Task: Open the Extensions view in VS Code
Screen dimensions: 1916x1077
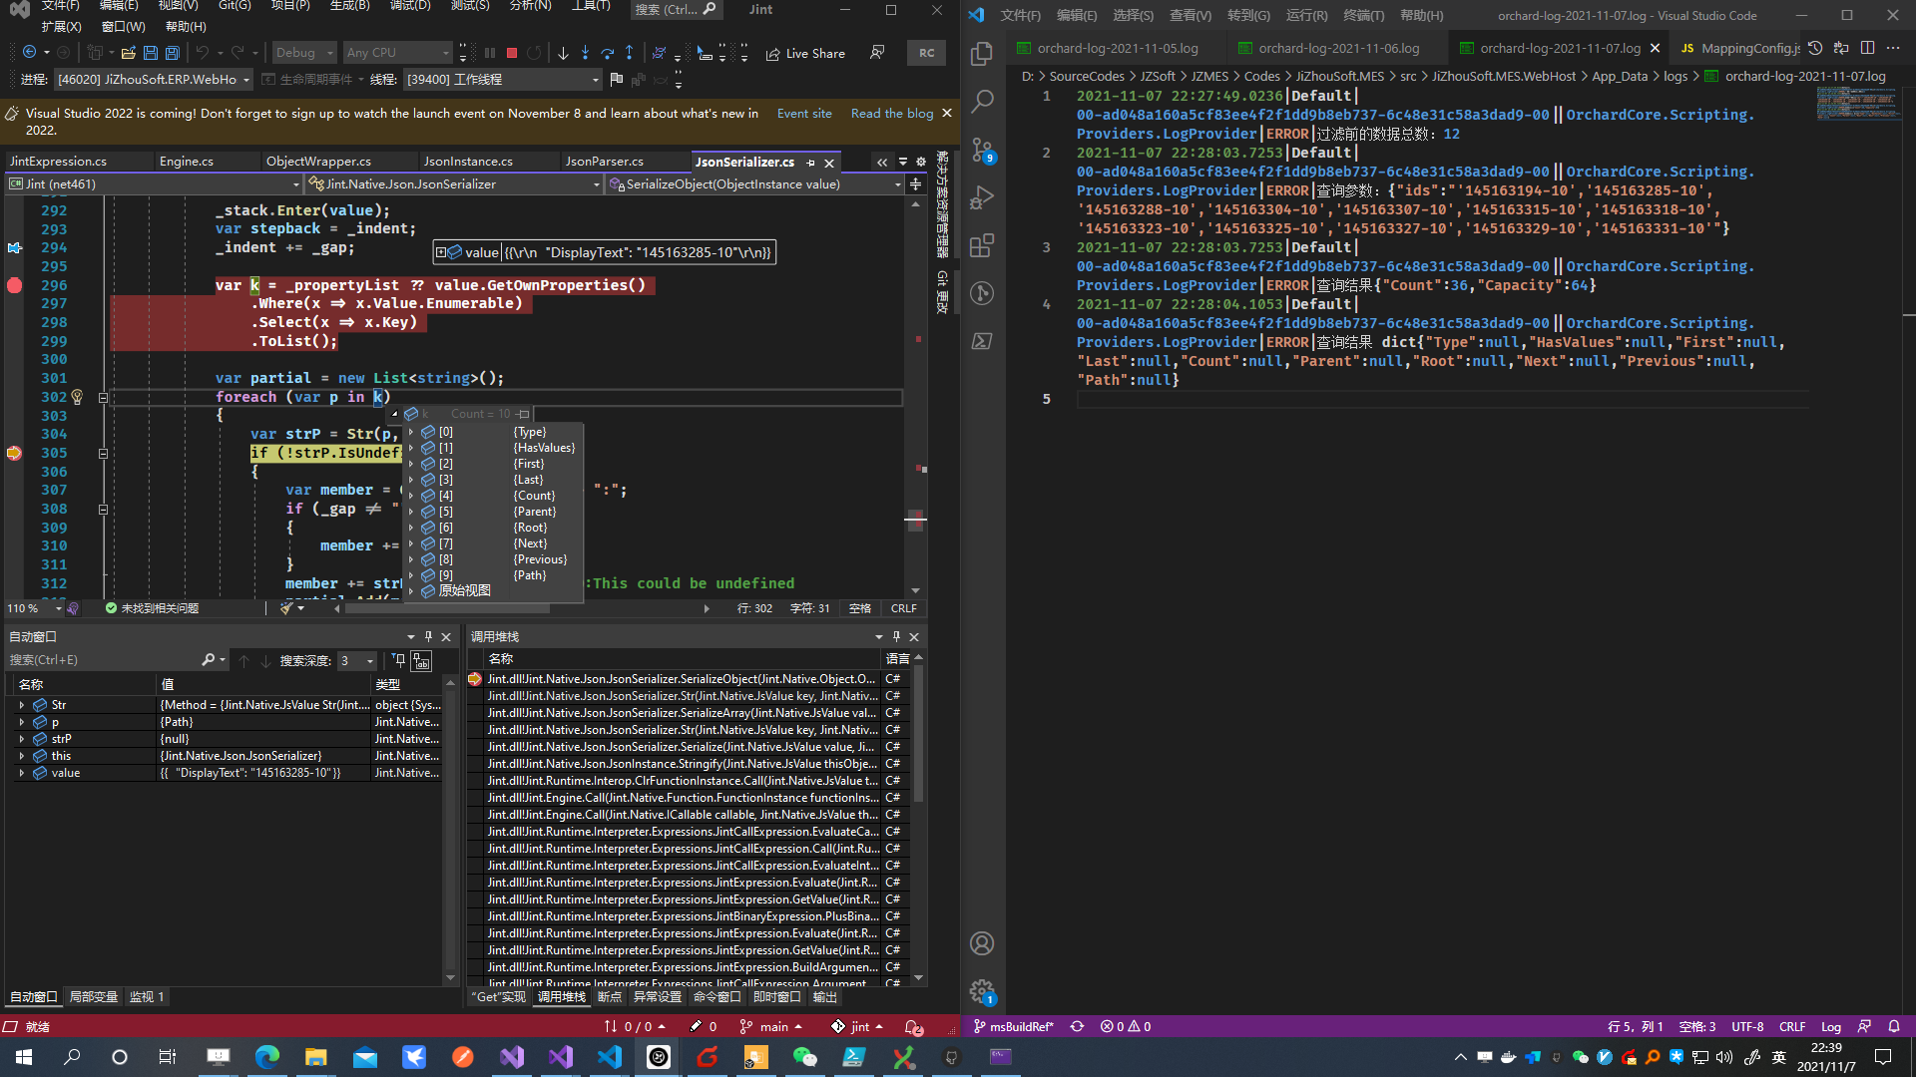Action: pyautogui.click(x=982, y=245)
